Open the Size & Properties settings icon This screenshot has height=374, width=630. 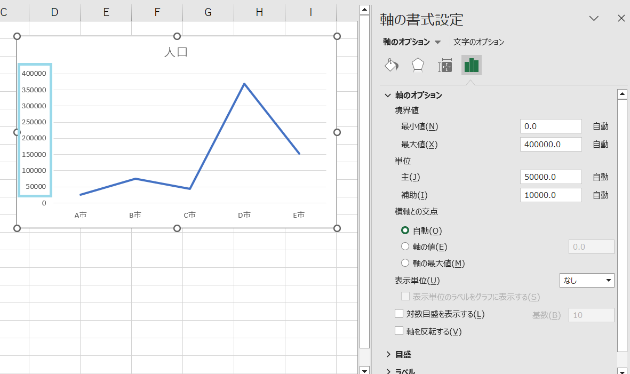[x=444, y=65]
